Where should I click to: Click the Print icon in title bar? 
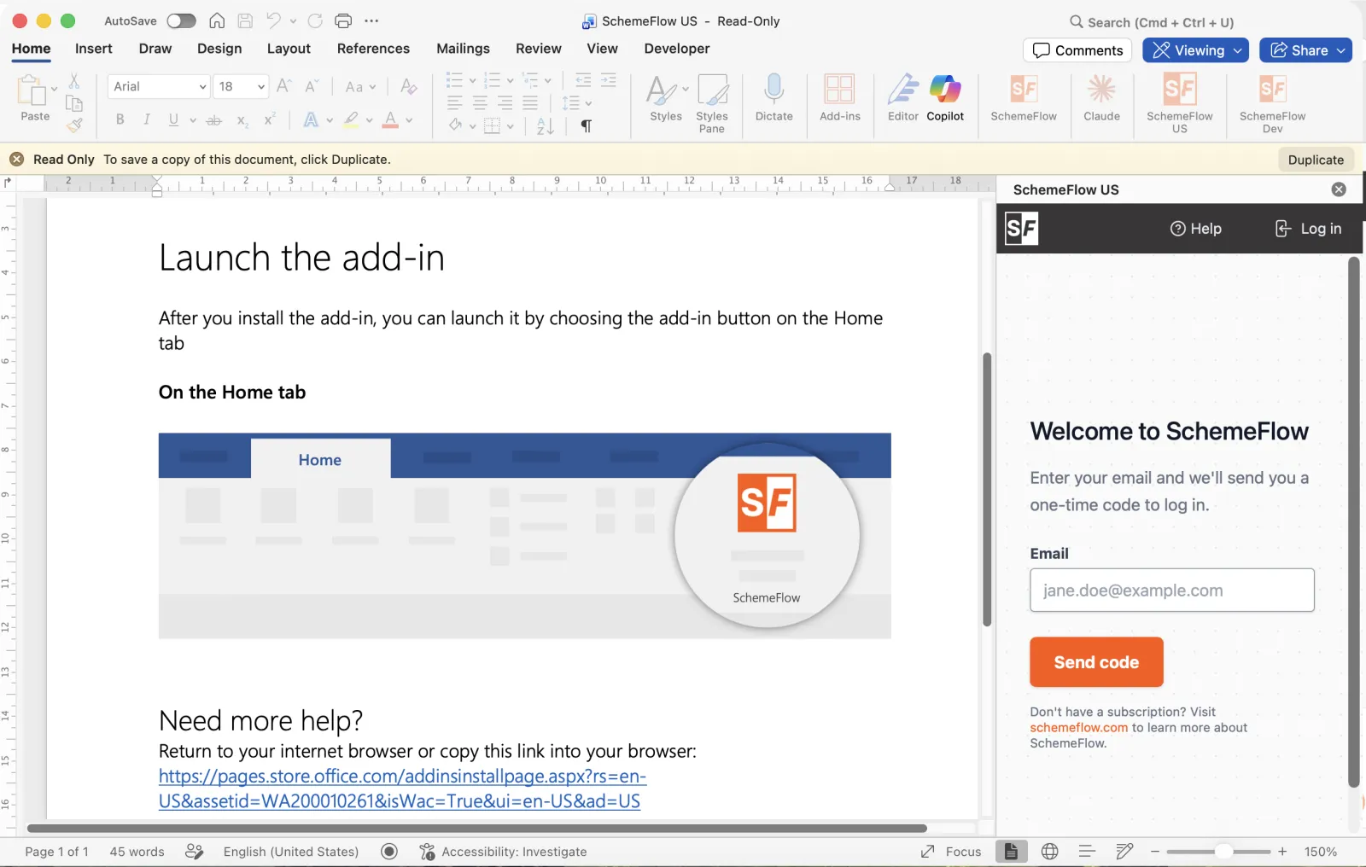343,20
